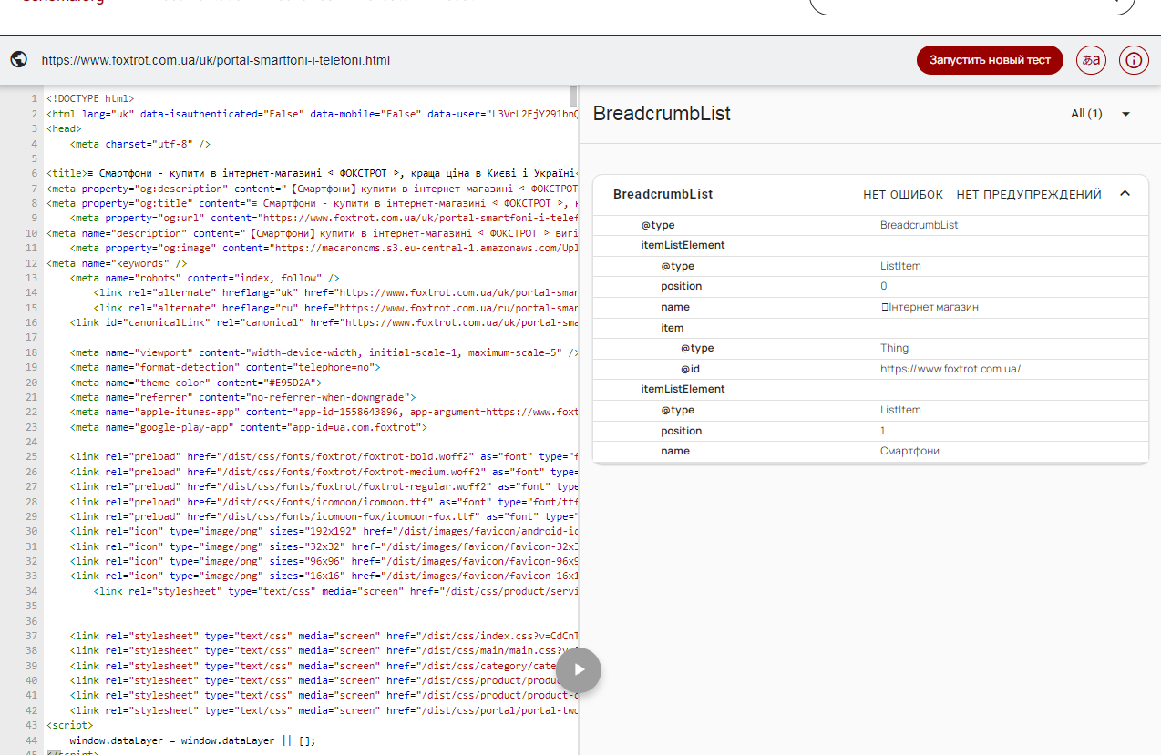
Task: Click the НЕТ ПРЕДУПРЕЖДЕНИЙ status label
Action: coord(1029,194)
